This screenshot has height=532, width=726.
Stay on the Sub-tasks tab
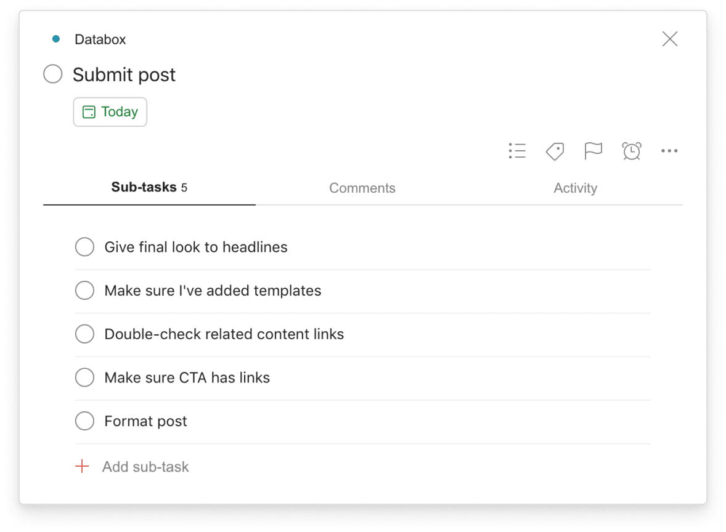click(149, 187)
